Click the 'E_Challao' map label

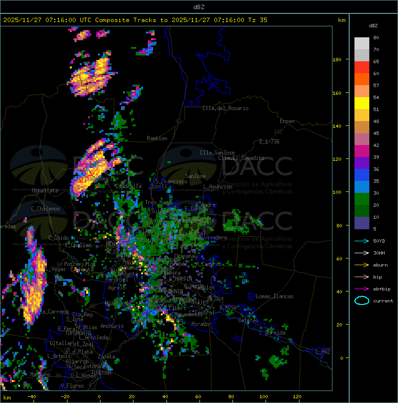(x=78, y=245)
